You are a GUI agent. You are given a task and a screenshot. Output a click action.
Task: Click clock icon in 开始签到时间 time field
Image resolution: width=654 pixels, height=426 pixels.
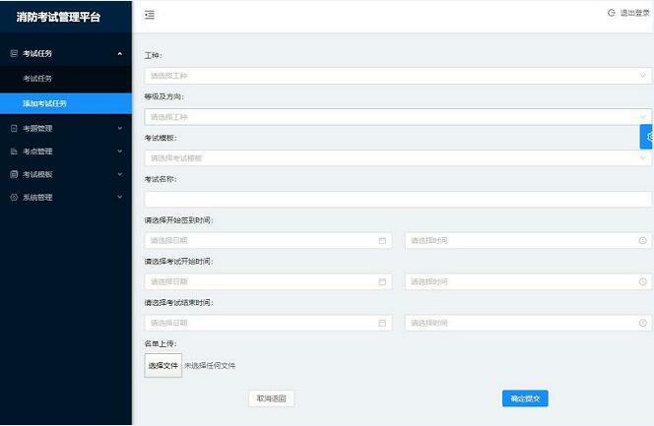pyautogui.click(x=642, y=240)
